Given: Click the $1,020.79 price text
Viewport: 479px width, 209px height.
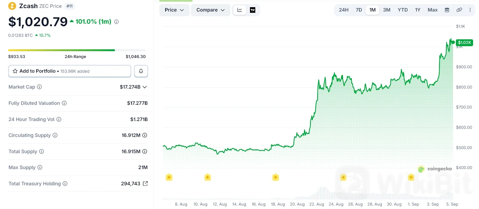Looking at the screenshot, I should click(38, 22).
